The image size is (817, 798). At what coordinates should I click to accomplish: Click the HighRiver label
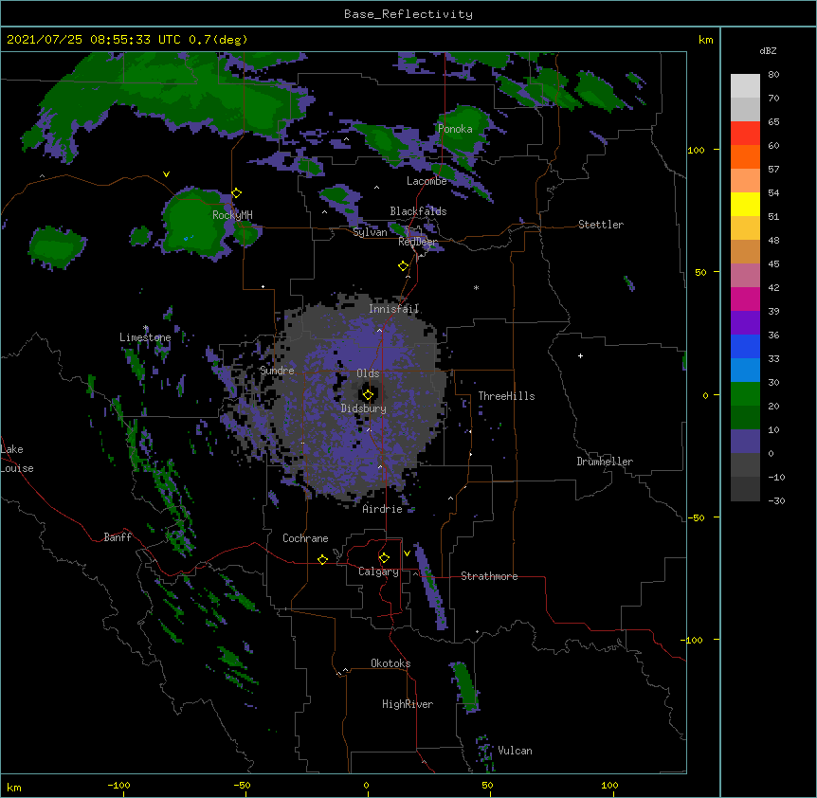tap(408, 704)
